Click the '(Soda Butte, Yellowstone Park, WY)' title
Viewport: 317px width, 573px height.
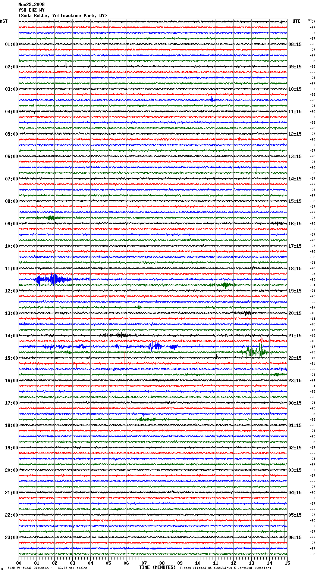coord(63,16)
